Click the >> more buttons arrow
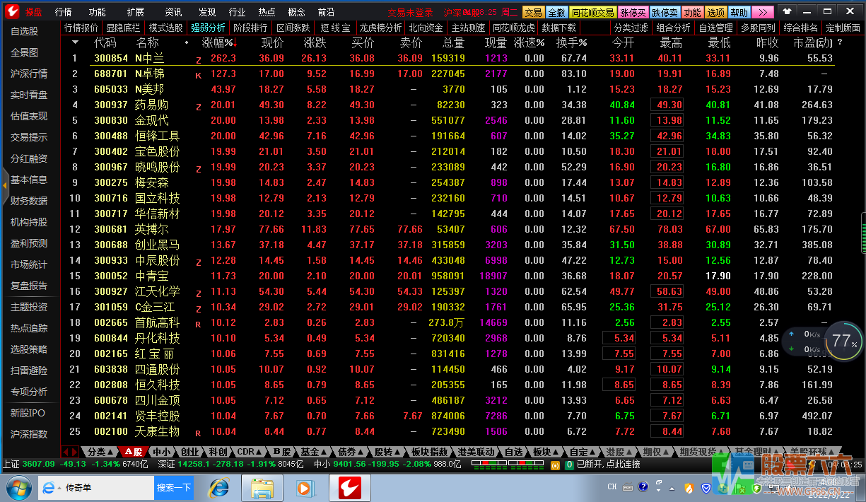 coord(762,12)
